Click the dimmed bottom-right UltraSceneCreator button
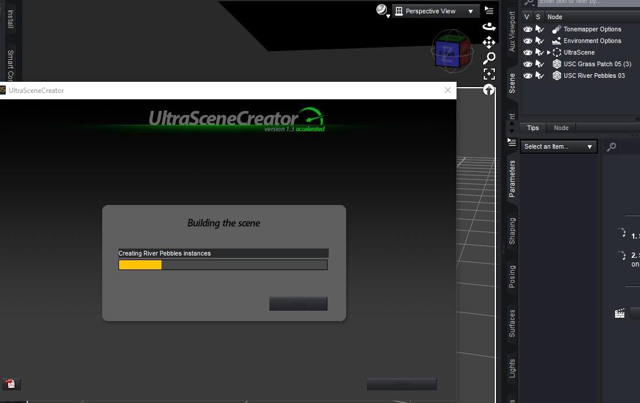The width and height of the screenshot is (640, 403). (x=402, y=384)
